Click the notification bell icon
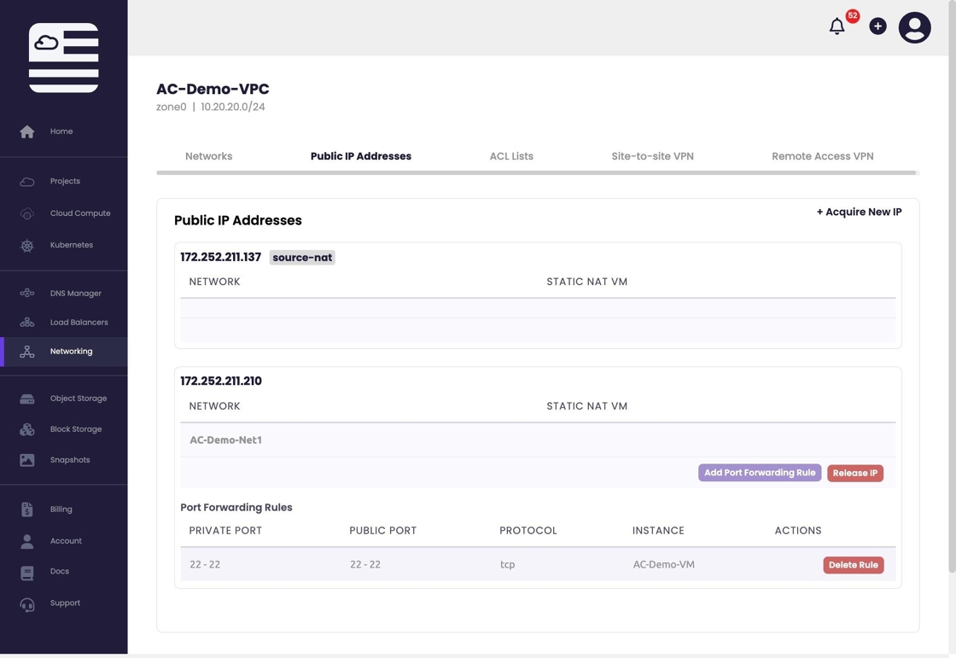Viewport: 956px width, 658px height. [x=837, y=27]
